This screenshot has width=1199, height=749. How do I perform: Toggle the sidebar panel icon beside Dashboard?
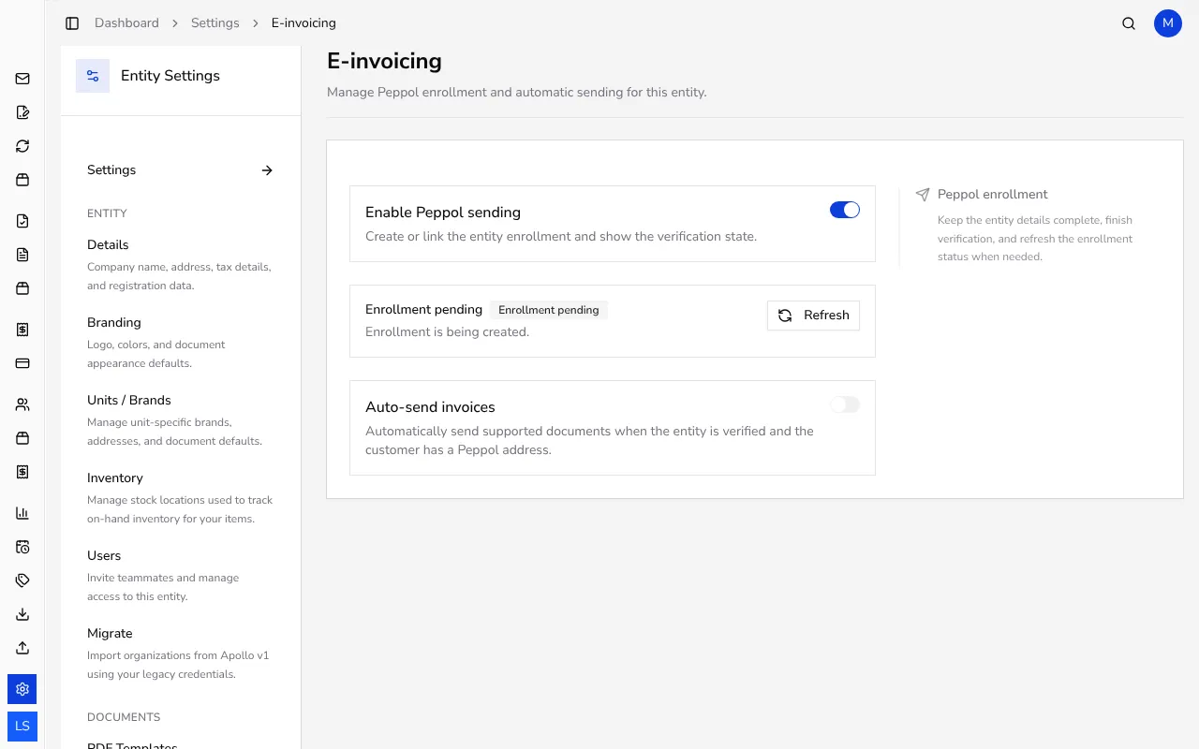pos(72,23)
